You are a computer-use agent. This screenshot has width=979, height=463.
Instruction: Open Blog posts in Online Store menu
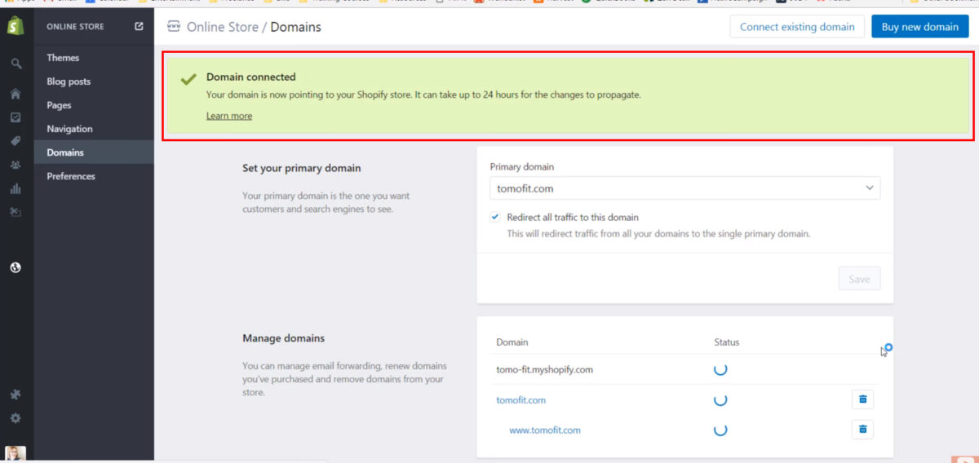point(69,82)
